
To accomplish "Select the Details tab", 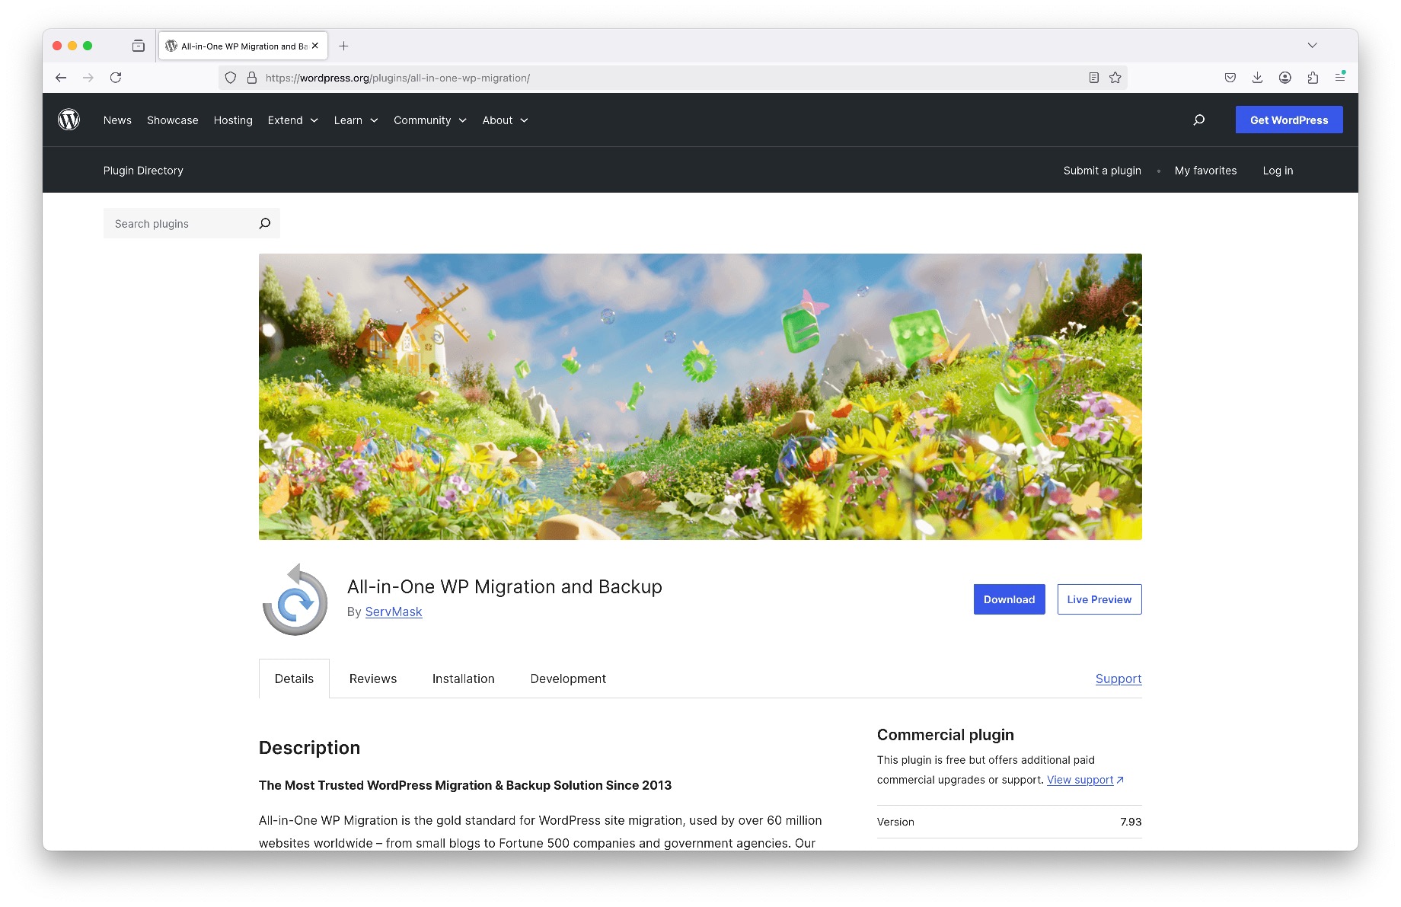I will click(294, 679).
